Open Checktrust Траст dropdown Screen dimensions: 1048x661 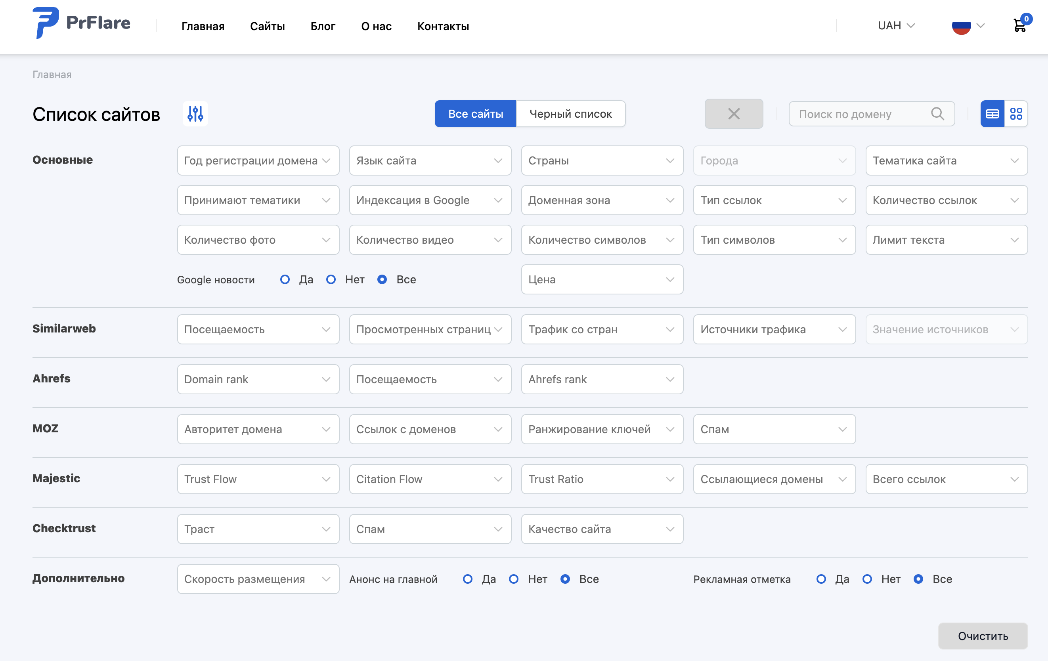258,529
